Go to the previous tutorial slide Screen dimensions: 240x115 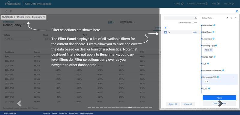pyautogui.click(x=19, y=104)
